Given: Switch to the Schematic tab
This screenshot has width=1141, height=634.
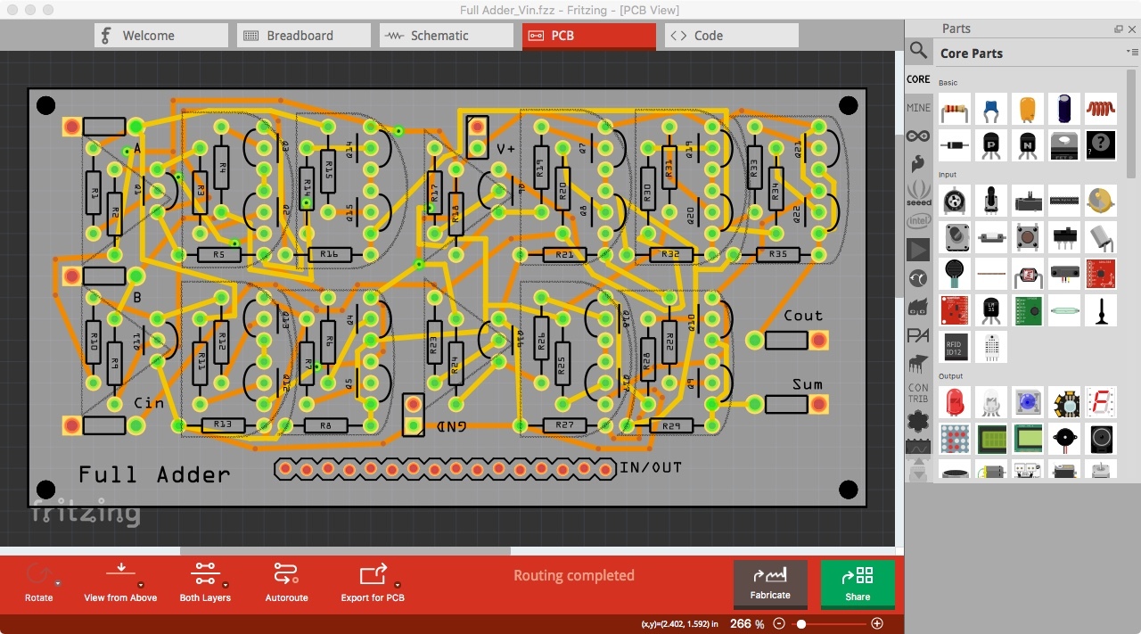Looking at the screenshot, I should (x=446, y=35).
